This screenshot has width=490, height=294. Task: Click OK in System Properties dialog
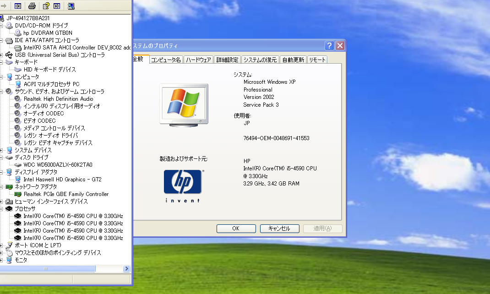(x=236, y=229)
